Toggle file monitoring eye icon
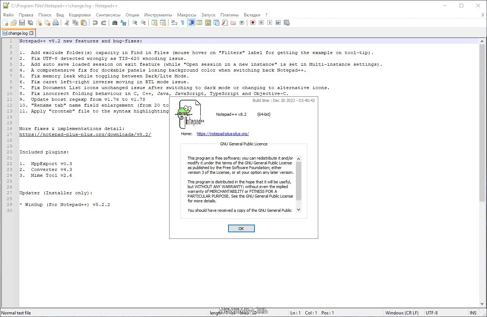This screenshot has height=317, width=487. click(242, 23)
